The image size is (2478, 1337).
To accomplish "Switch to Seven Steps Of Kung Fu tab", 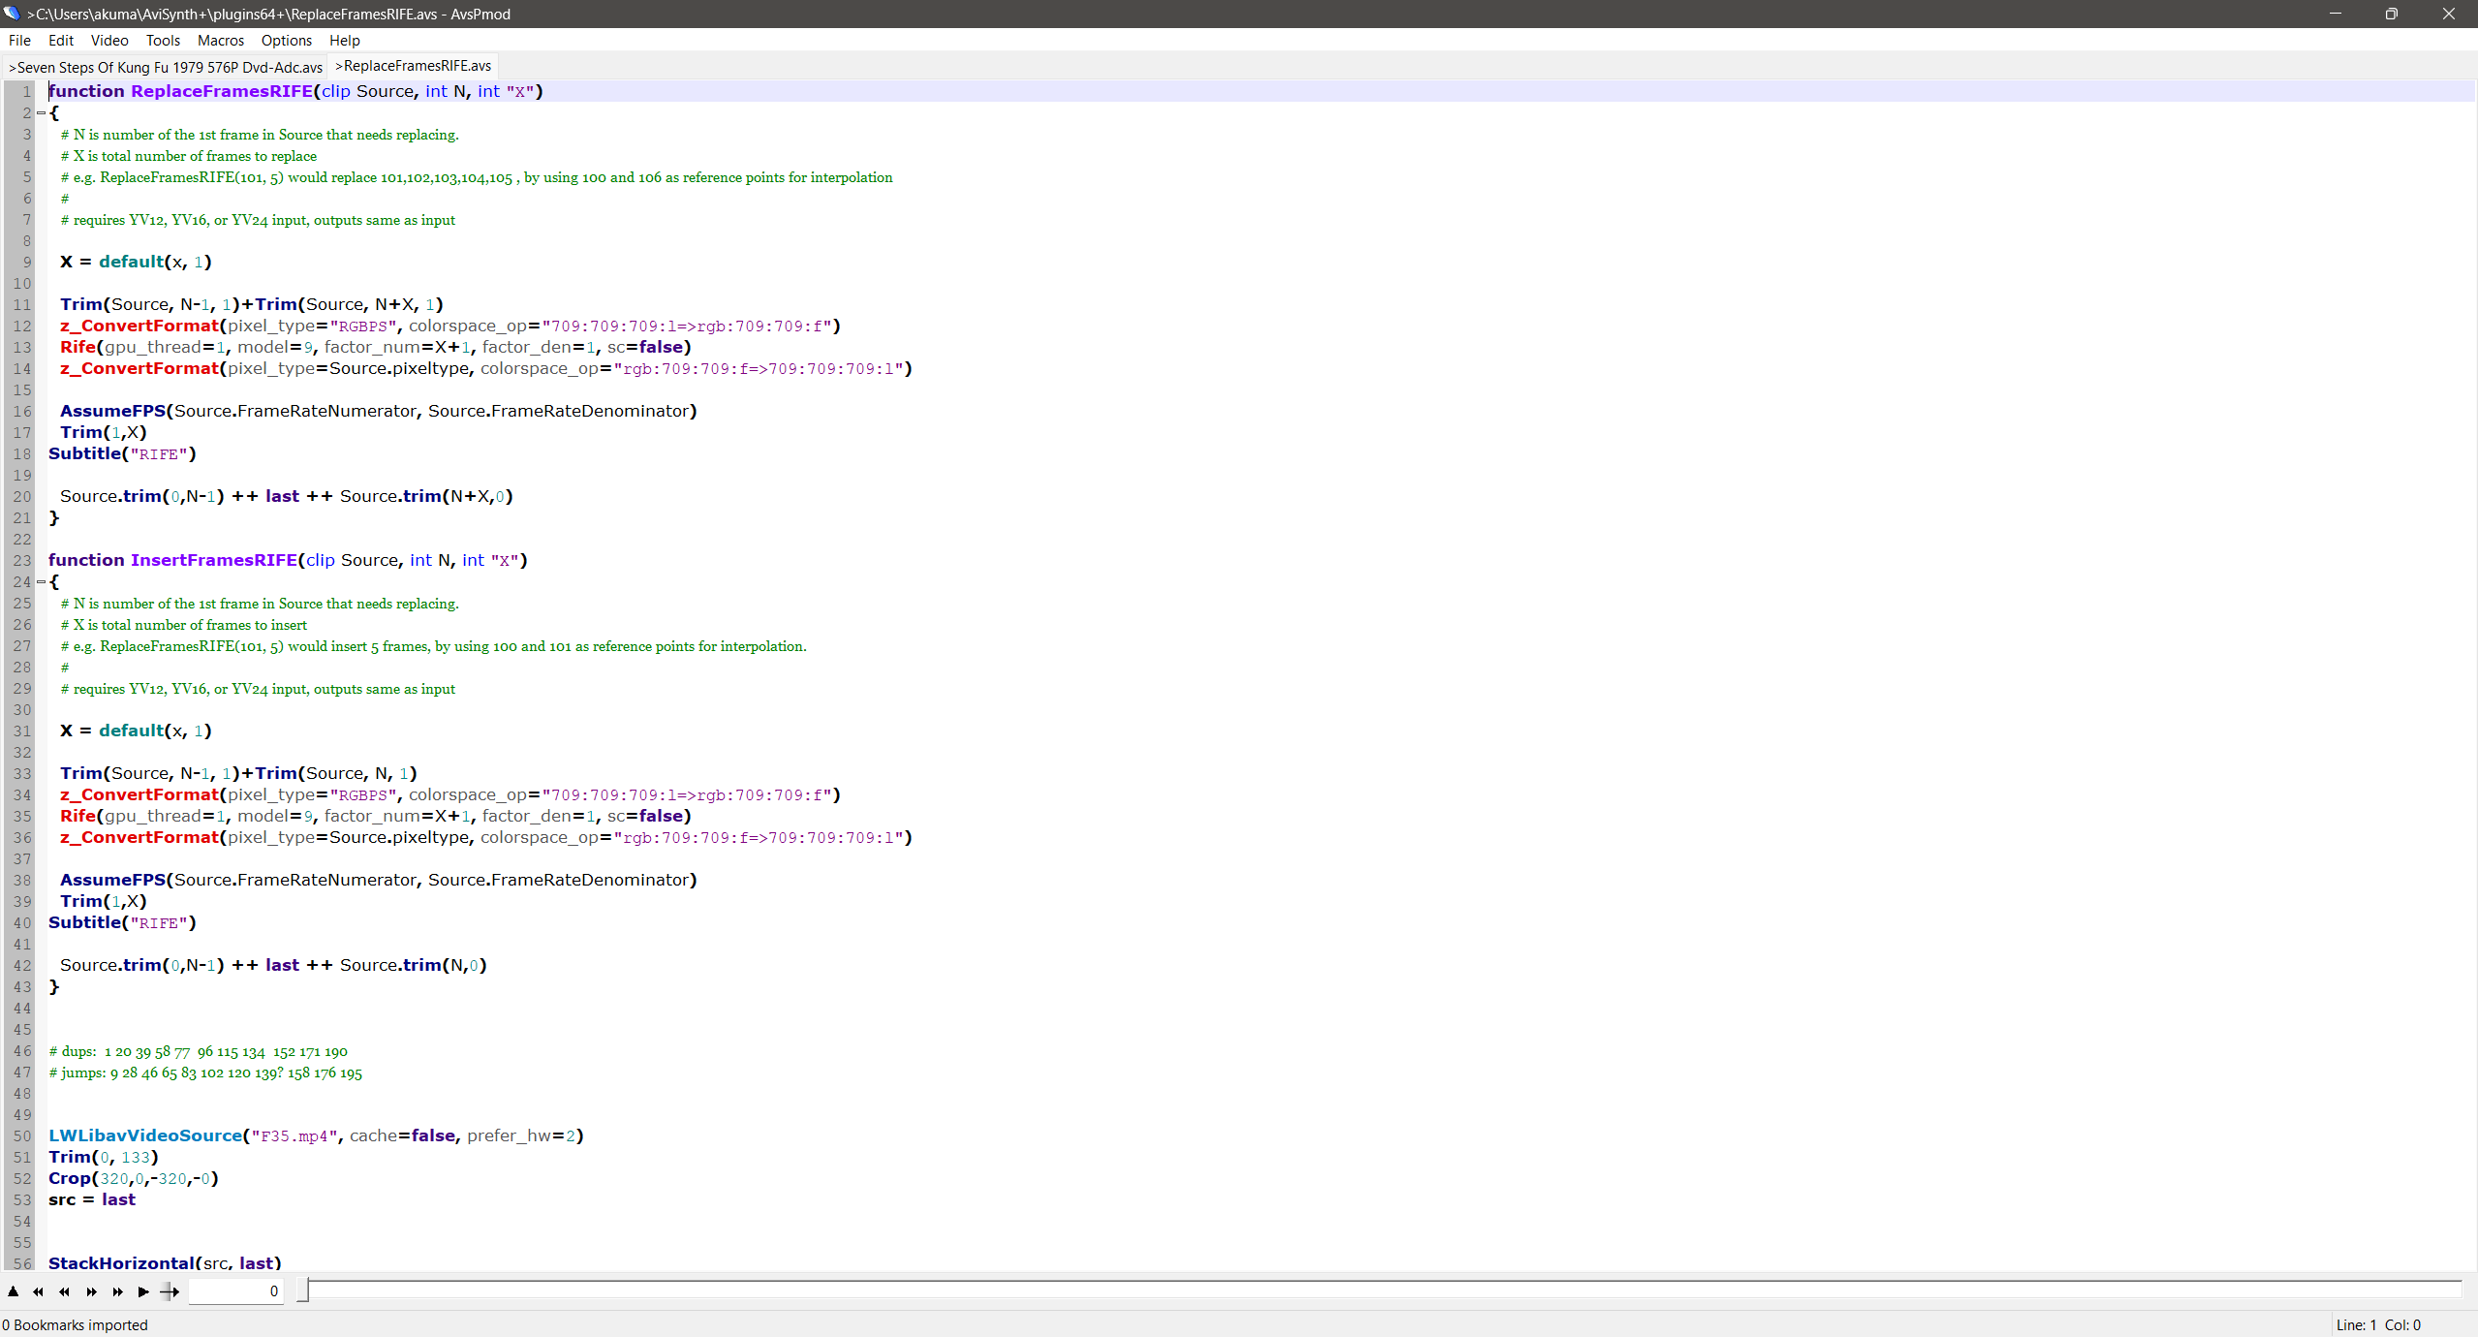I will [167, 67].
